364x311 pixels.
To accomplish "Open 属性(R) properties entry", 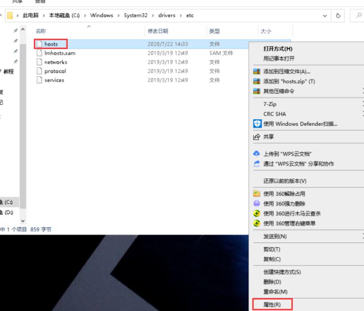I will tap(272, 304).
